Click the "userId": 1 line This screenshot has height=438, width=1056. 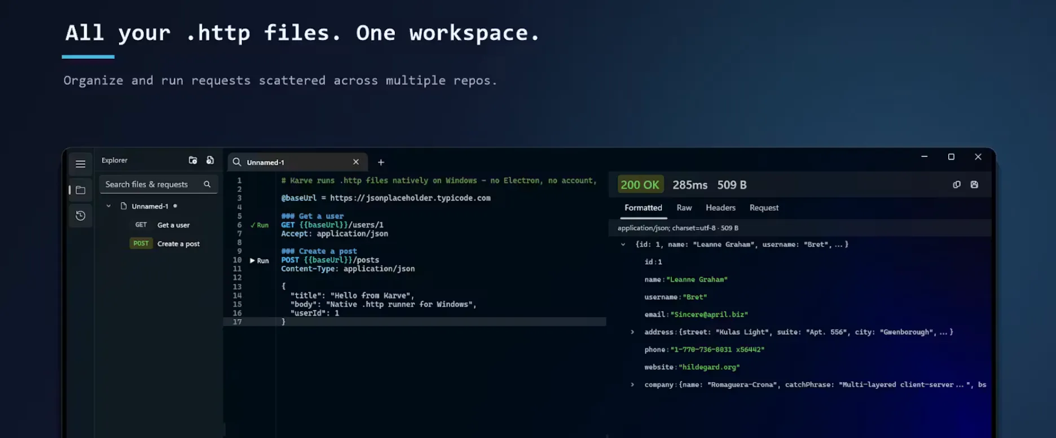click(x=315, y=313)
